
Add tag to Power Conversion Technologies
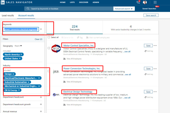(149, 74)
